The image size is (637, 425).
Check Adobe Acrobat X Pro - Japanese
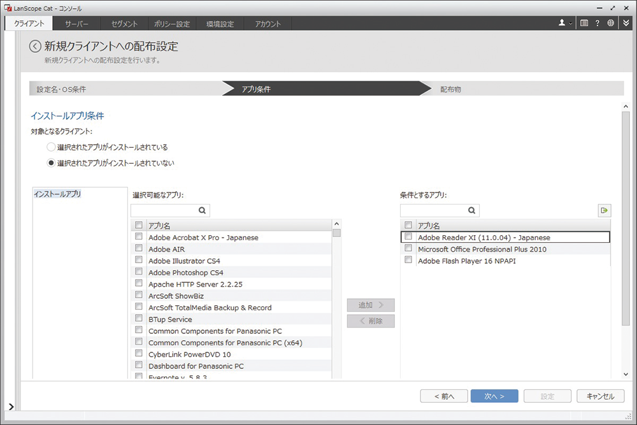139,236
